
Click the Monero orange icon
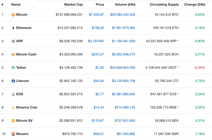coord(13,134)
